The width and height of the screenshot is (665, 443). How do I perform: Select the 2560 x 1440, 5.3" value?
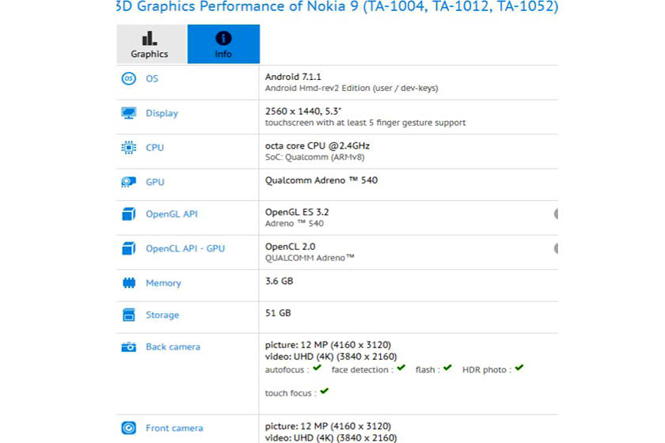pos(303,111)
